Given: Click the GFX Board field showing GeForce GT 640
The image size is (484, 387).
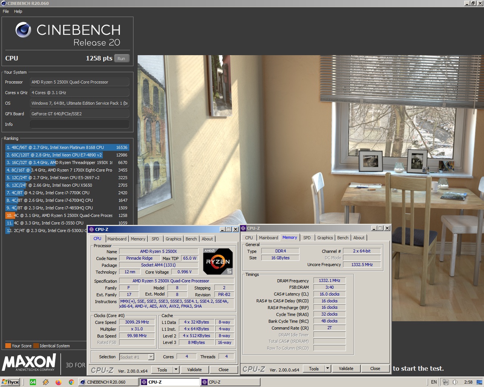Looking at the screenshot, I should (79, 114).
